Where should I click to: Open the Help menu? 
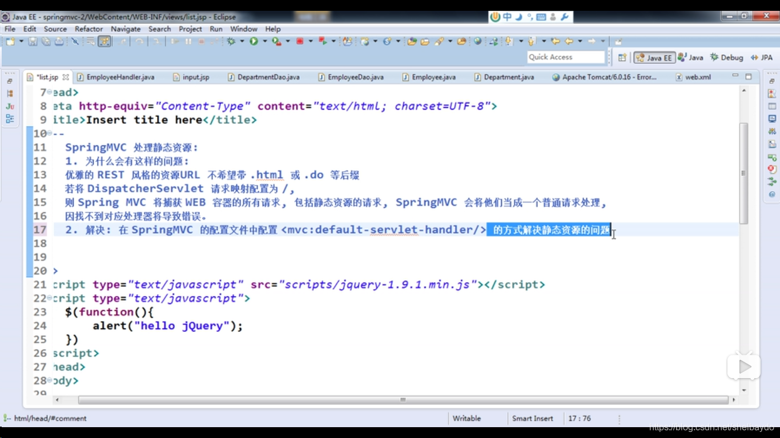[x=273, y=29]
